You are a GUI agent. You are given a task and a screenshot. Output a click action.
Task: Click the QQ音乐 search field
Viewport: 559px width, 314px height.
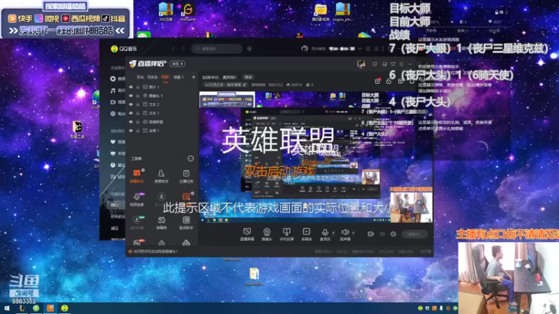coord(217,48)
